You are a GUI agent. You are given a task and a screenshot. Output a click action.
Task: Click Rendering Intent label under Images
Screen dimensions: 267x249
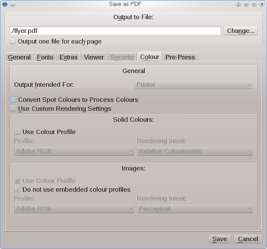(162, 198)
